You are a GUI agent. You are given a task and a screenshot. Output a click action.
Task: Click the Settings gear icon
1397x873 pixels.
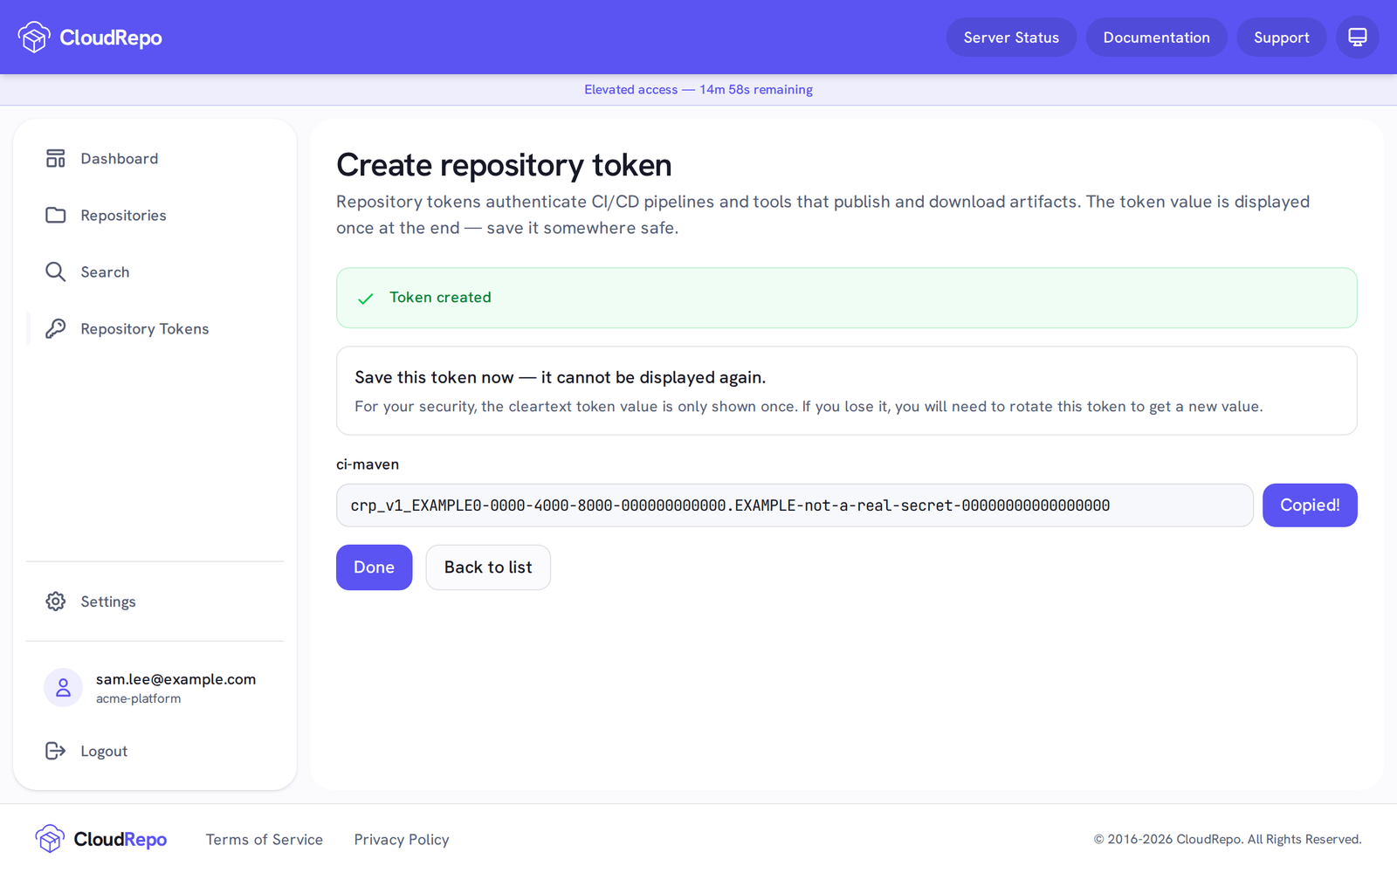(56, 601)
